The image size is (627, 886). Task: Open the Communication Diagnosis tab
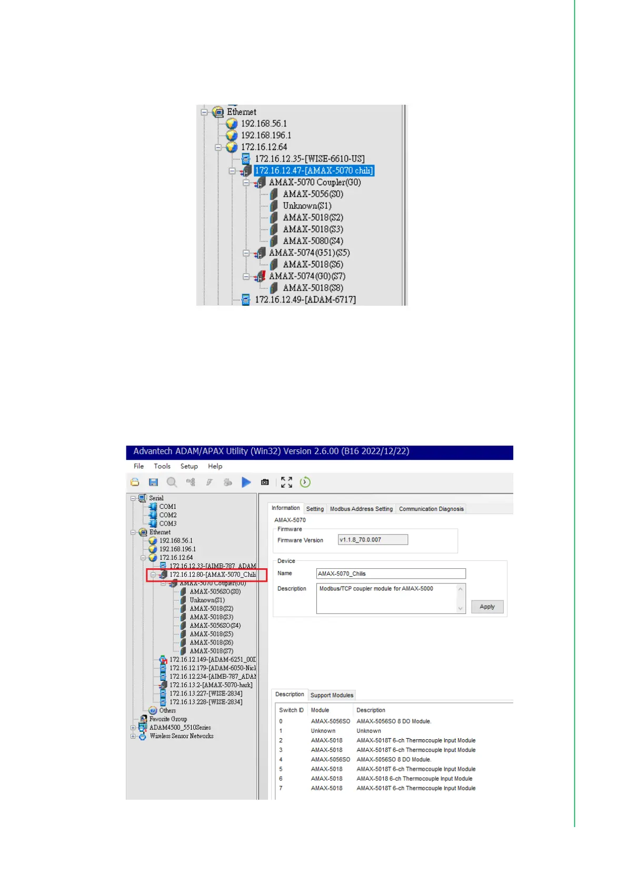431,509
